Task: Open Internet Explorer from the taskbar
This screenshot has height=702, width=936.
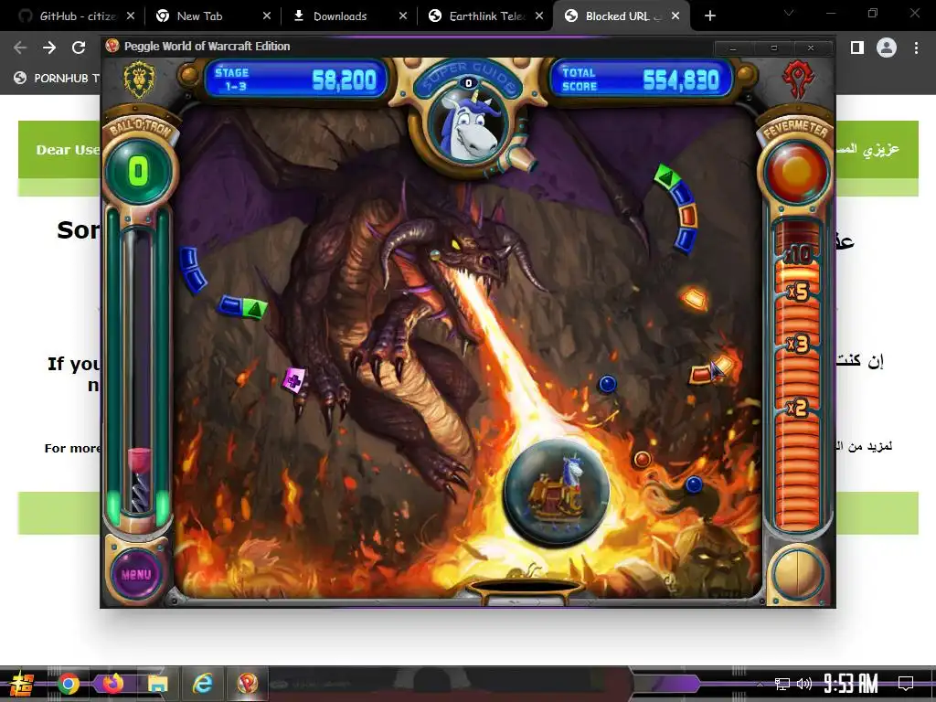Action: click(202, 684)
